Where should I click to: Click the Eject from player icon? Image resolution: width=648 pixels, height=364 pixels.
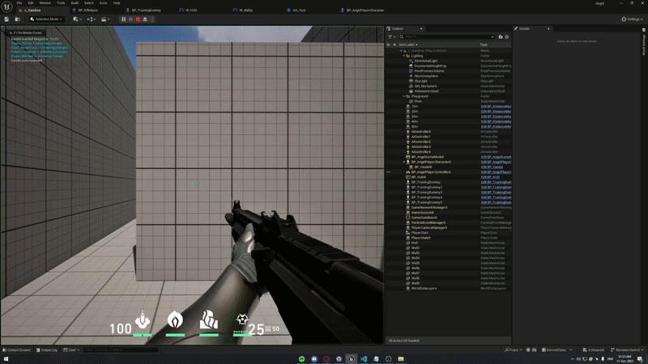147,19
